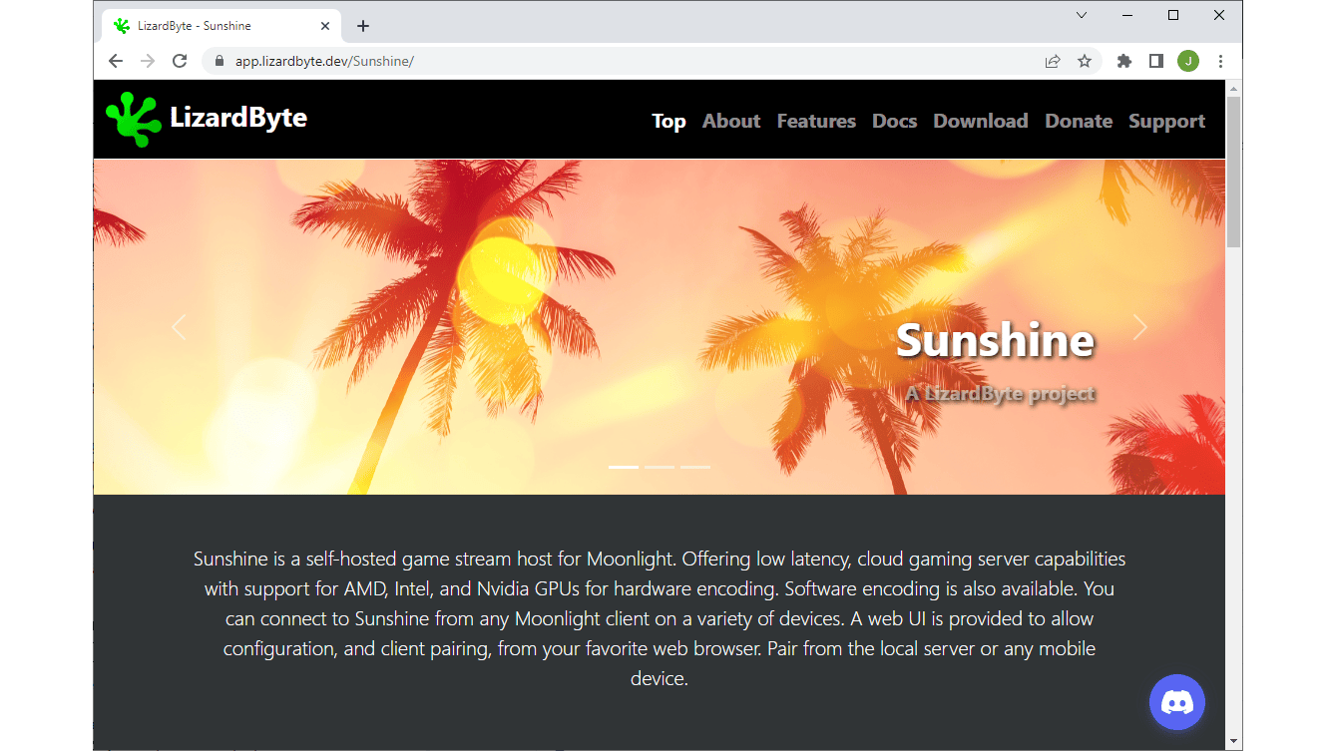Maximize the Chrome window

pos(1173,15)
